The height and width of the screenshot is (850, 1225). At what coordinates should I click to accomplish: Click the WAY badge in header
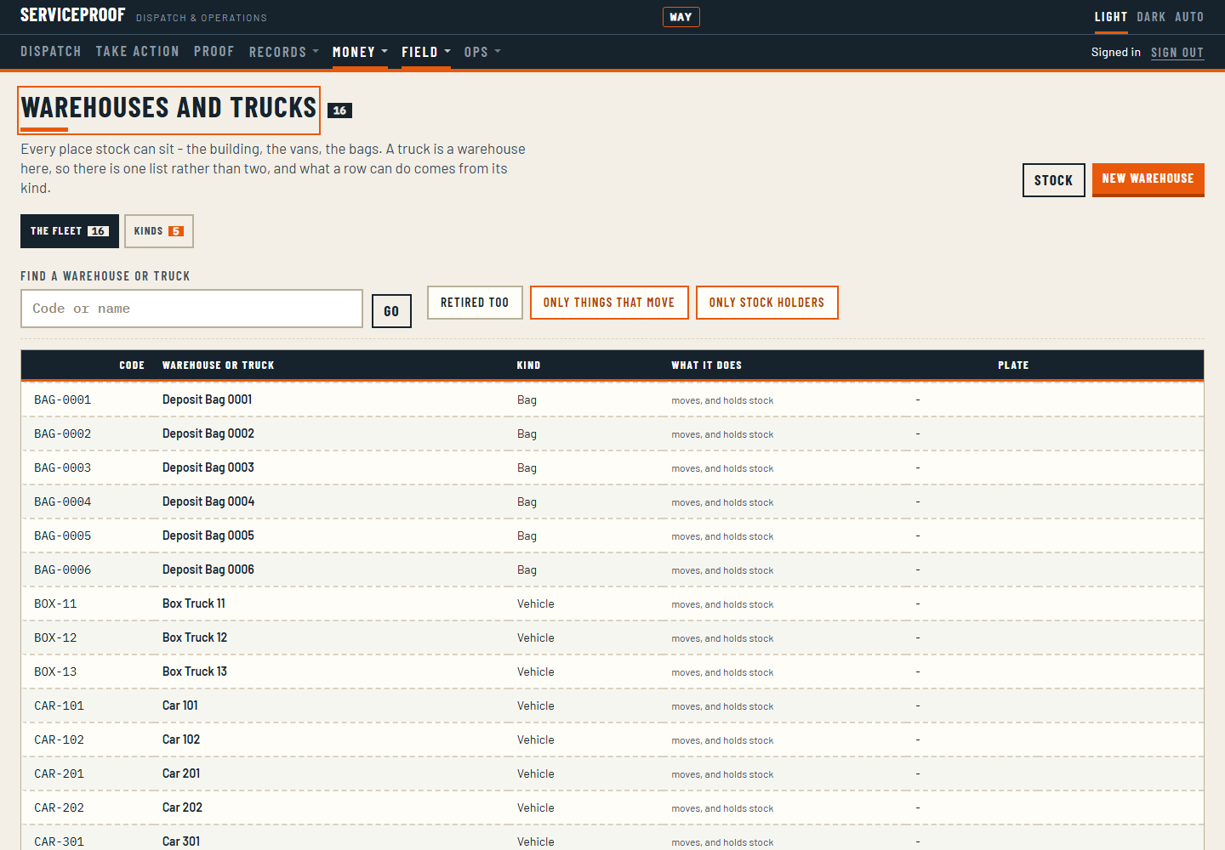[x=681, y=17]
